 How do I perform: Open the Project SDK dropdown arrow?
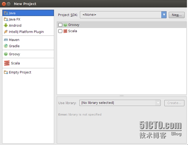pos(164,15)
